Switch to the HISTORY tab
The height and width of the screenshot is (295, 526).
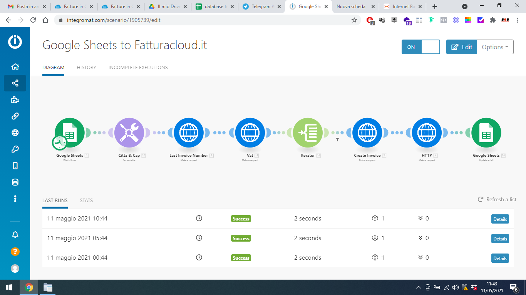pyautogui.click(x=86, y=68)
